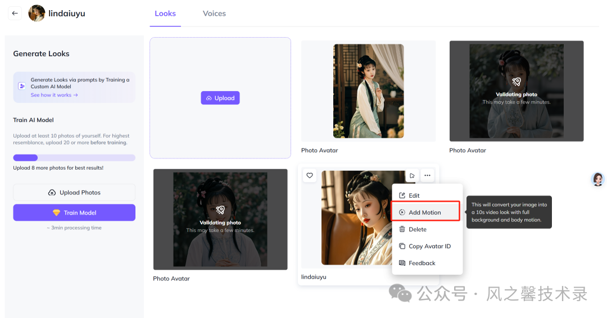The width and height of the screenshot is (607, 318).
Task: Click the custom AI model icon
Action: tap(22, 87)
